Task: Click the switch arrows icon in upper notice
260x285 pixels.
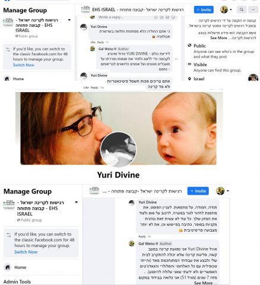Action: [8, 49]
